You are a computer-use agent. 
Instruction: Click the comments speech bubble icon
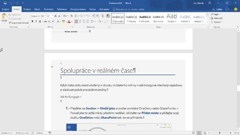[227, 9]
